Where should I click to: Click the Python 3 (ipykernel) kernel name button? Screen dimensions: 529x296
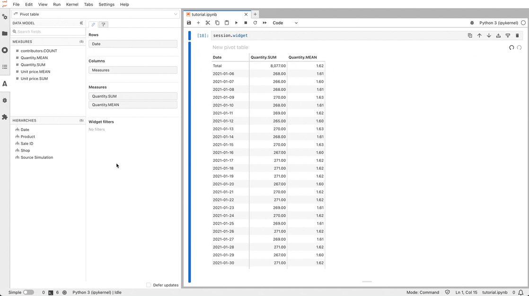(498, 23)
